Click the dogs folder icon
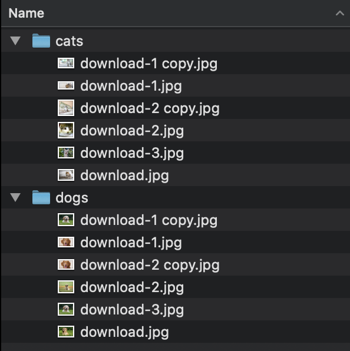The height and width of the screenshot is (351, 350). point(41,197)
